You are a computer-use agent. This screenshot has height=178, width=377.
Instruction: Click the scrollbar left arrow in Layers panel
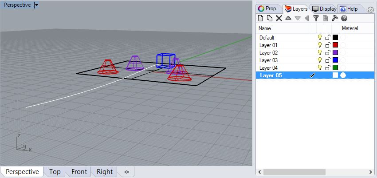(259, 172)
